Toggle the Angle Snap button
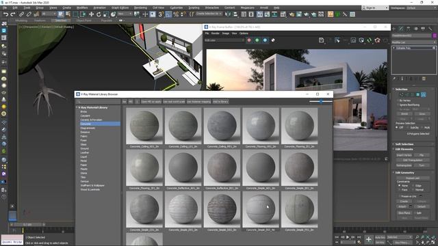438x246 pixels. (168, 14)
